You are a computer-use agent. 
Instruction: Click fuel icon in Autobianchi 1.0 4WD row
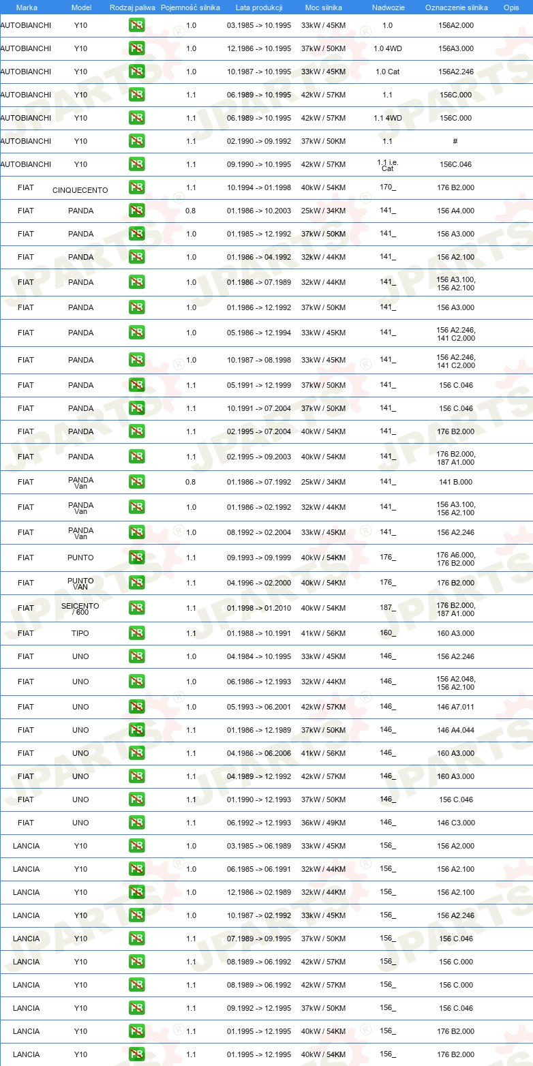pyautogui.click(x=136, y=48)
